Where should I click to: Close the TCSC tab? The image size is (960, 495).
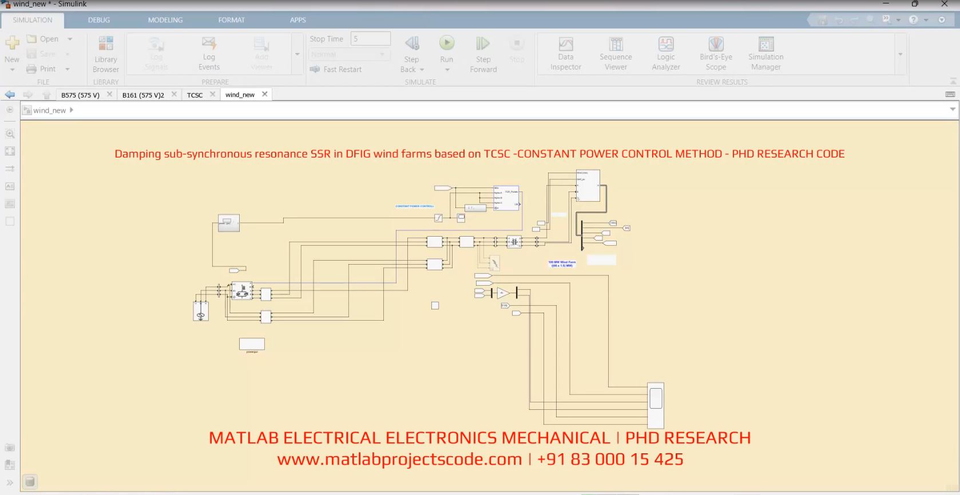tap(213, 94)
